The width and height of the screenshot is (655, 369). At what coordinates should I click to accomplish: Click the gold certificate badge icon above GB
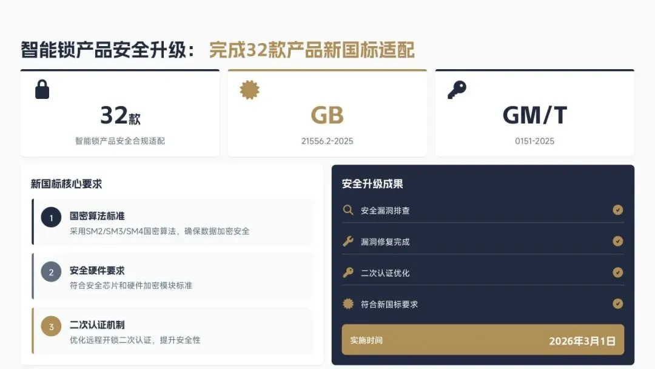[250, 90]
